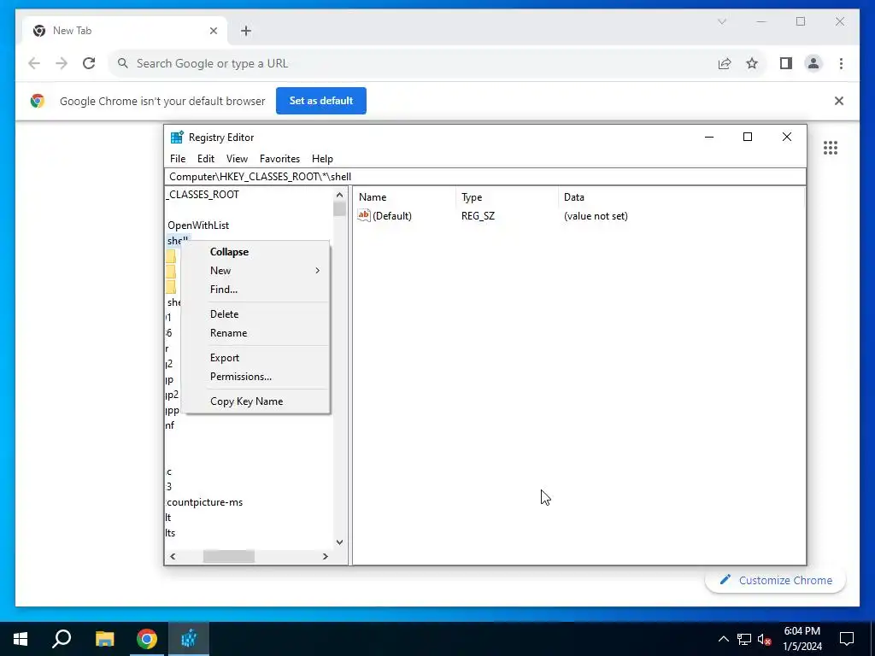
Task: Click the Registry Editor title bar icon
Action: coord(177,138)
